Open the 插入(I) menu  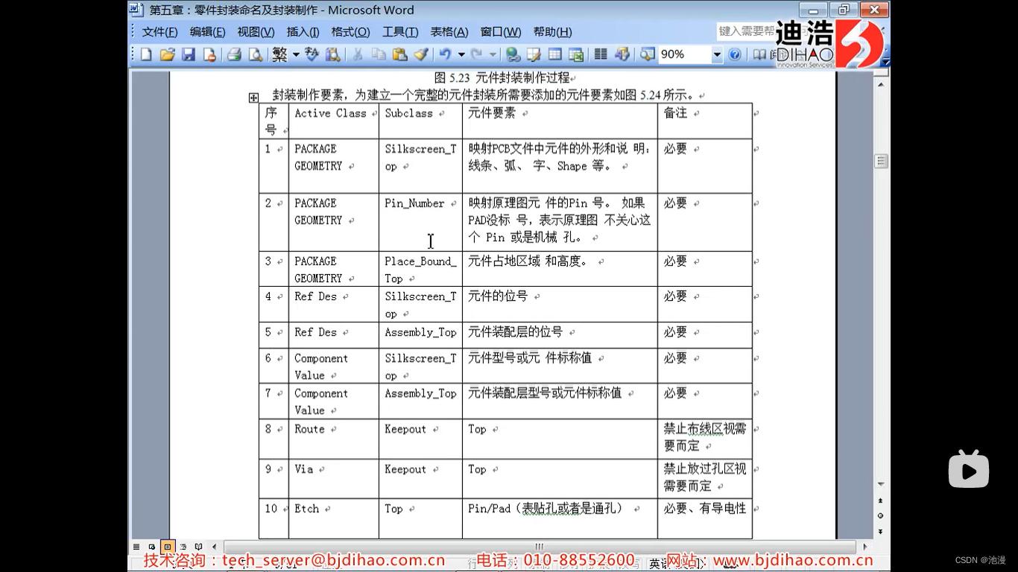click(x=303, y=32)
